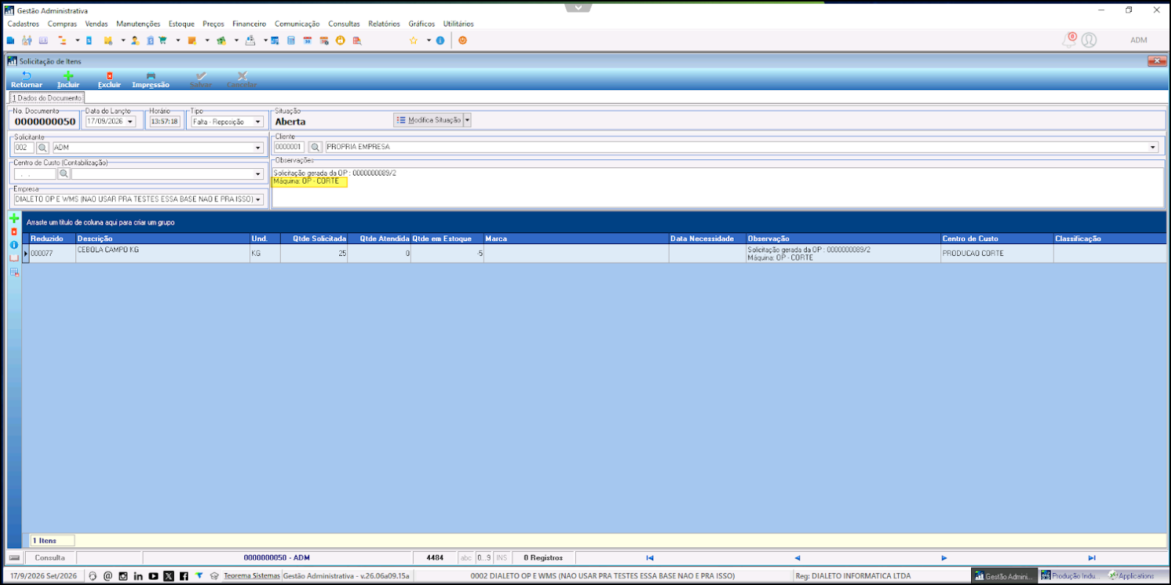Screen dimensions: 1171x585
Task: Go to first record navigation arrow
Action: pos(650,558)
